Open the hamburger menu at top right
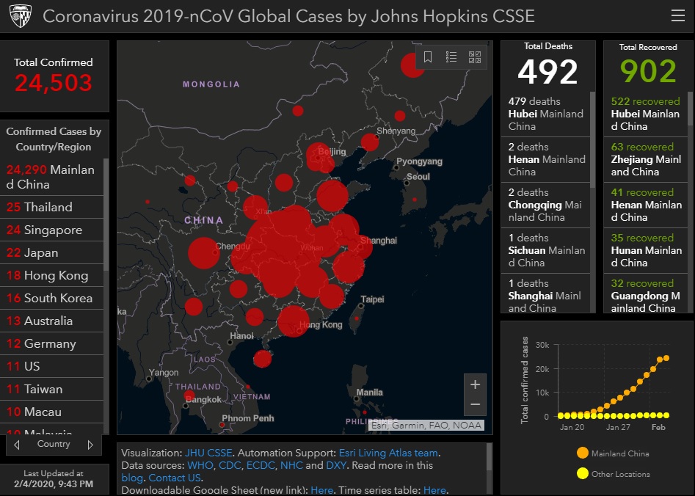Screen dimensions: 695x496 tap(677, 16)
